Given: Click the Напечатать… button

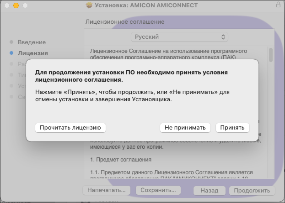Looking at the screenshot, I should pos(107,190).
